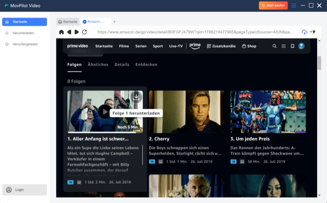Click '58 Min.' duration text
Viewport: 327px width, 203px height.
(x=254, y=161)
